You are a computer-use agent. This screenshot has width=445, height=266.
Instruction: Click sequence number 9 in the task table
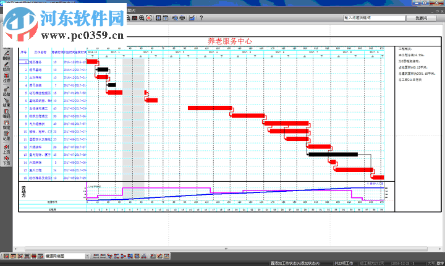pos(26,124)
